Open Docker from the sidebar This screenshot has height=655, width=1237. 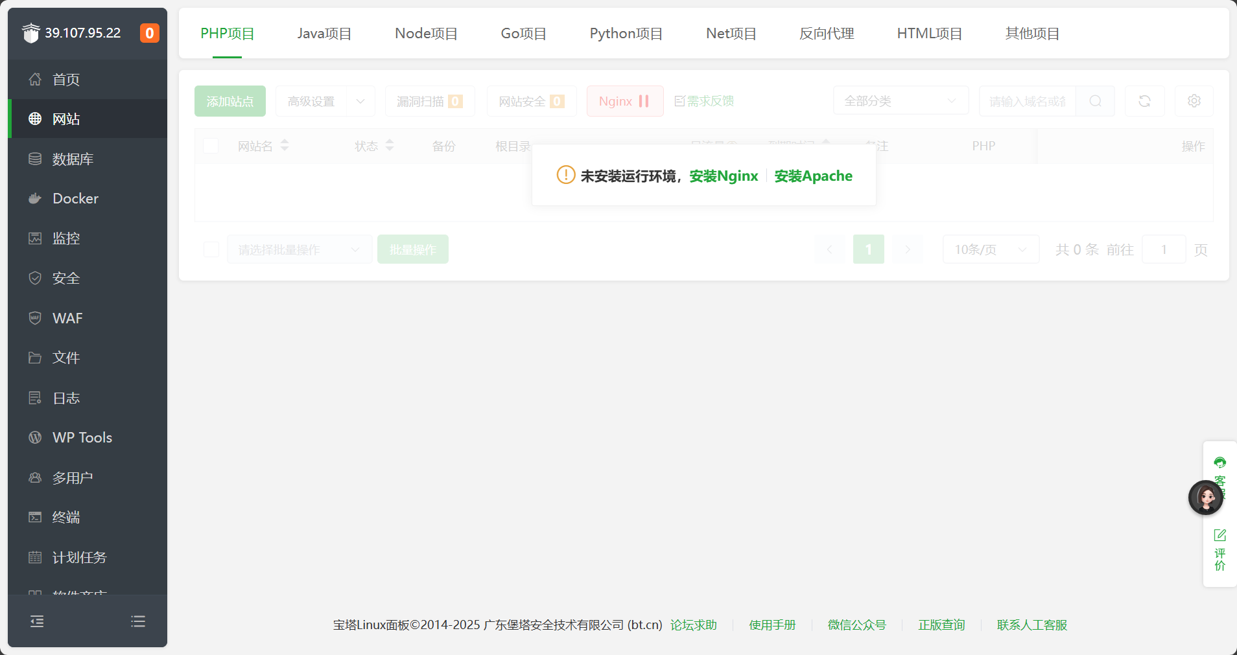[75, 199]
